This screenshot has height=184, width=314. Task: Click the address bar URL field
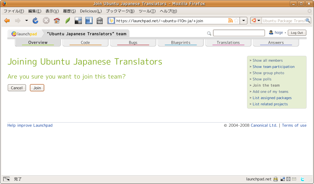(x=171, y=21)
